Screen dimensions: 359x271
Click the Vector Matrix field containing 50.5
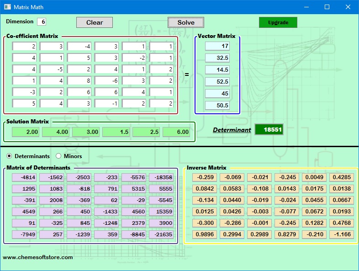pos(217,106)
